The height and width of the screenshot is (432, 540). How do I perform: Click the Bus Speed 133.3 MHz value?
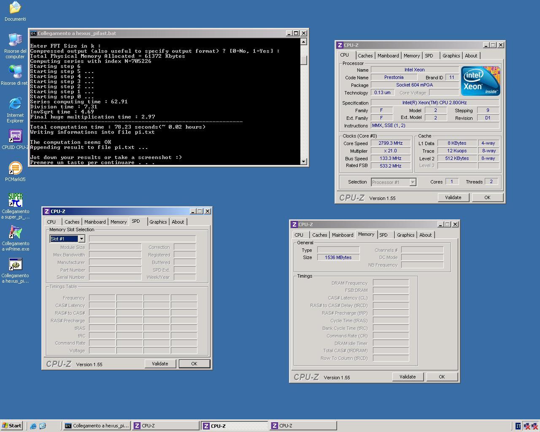[x=390, y=158]
